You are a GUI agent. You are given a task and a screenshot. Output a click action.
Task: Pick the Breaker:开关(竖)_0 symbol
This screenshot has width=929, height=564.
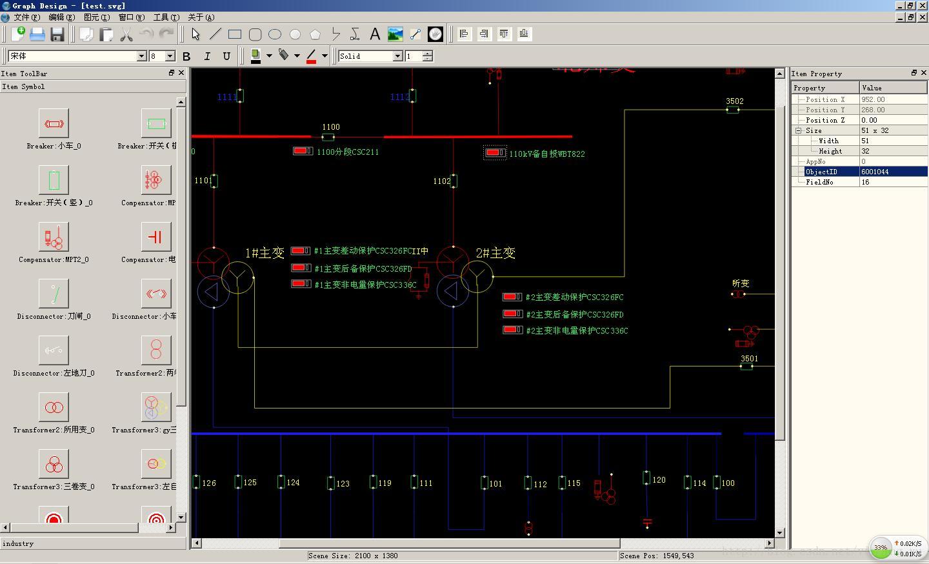(x=54, y=180)
